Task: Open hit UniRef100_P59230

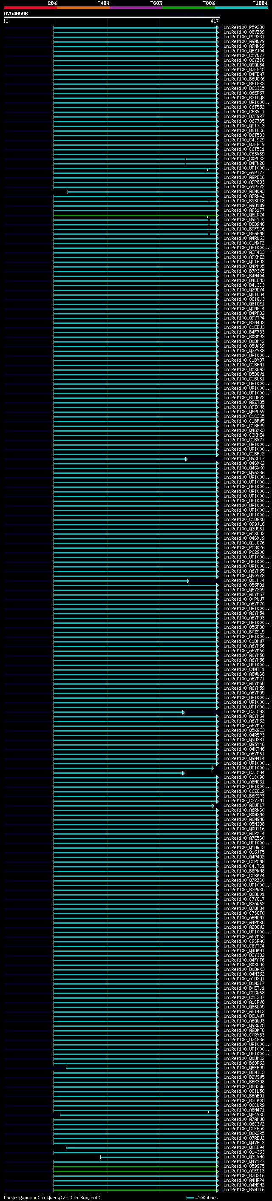Action: click(x=244, y=28)
